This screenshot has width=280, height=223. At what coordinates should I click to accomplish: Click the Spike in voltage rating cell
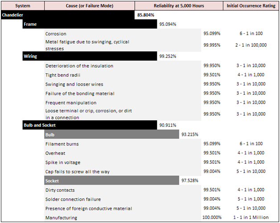point(251,162)
